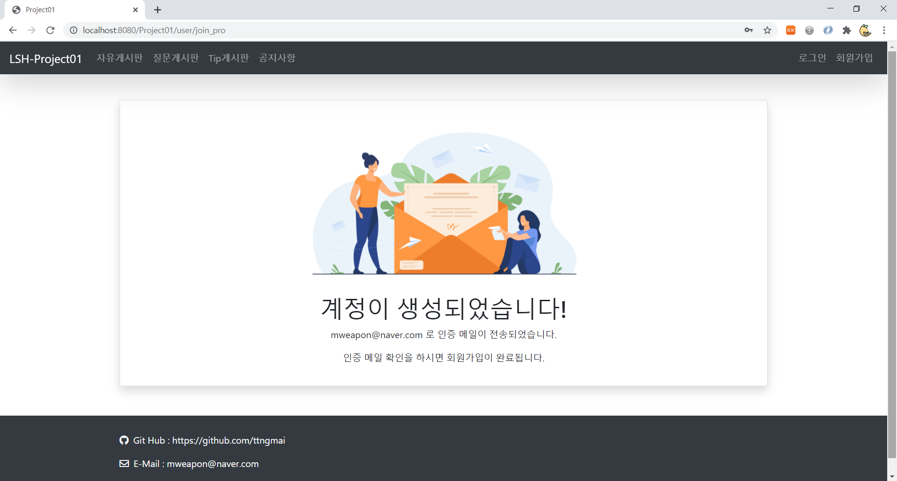Open the 공지사항 page

(277, 58)
